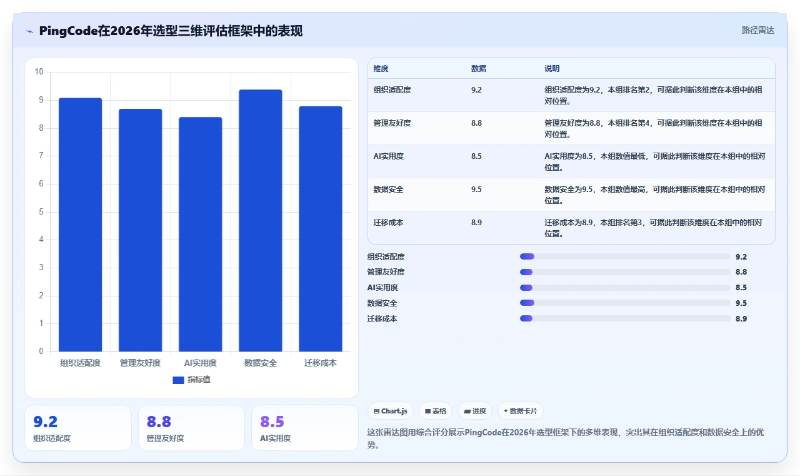
Task: Click the 进度 tag chip
Action: point(475,411)
